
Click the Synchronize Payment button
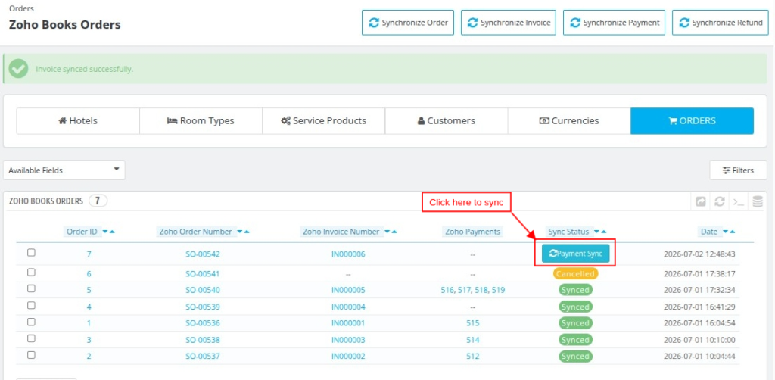coord(614,23)
